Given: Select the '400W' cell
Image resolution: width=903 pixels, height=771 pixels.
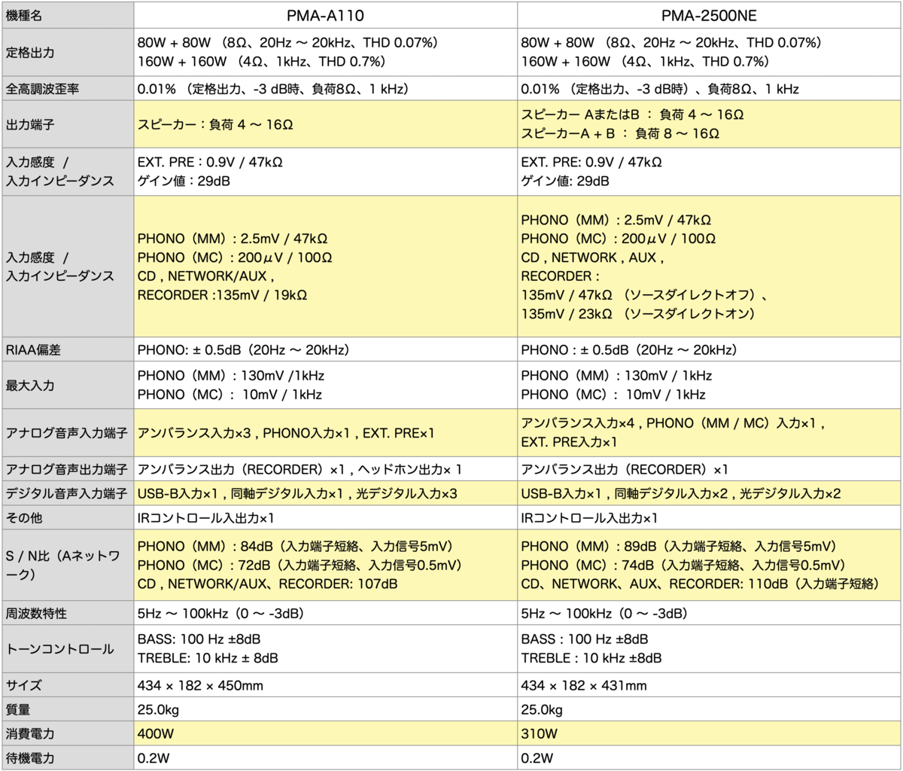Looking at the screenshot, I should (325, 733).
